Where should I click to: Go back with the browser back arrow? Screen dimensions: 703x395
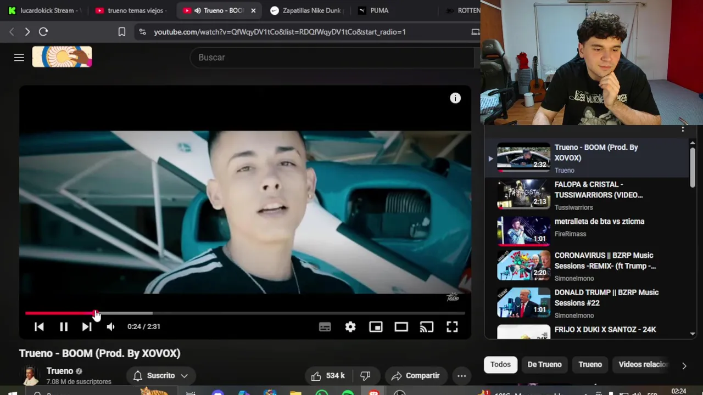tap(12, 32)
